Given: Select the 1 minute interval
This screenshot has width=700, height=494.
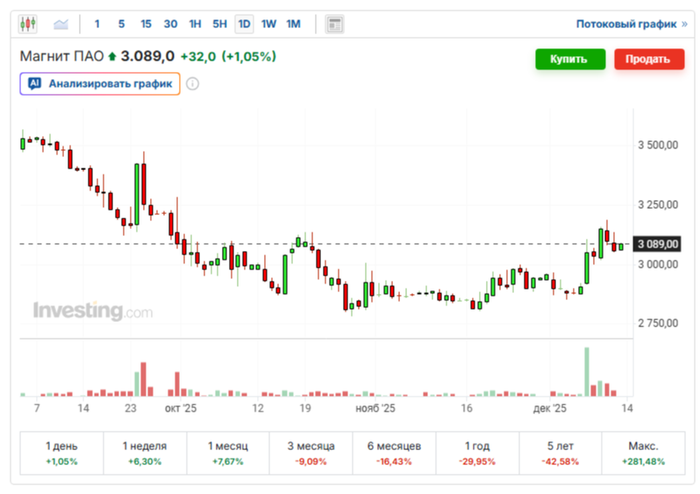Looking at the screenshot, I should 96,24.
